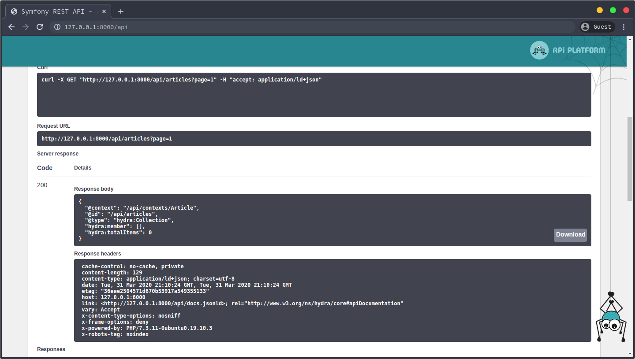Screen dimensions: 635x359
Task: Click the green window maximize button
Action: coord(613,10)
